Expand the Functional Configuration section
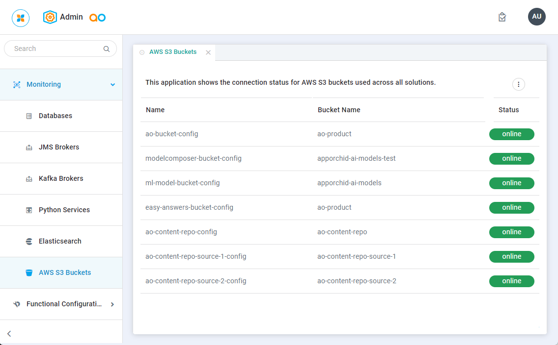The width and height of the screenshot is (558, 345). 112,304
